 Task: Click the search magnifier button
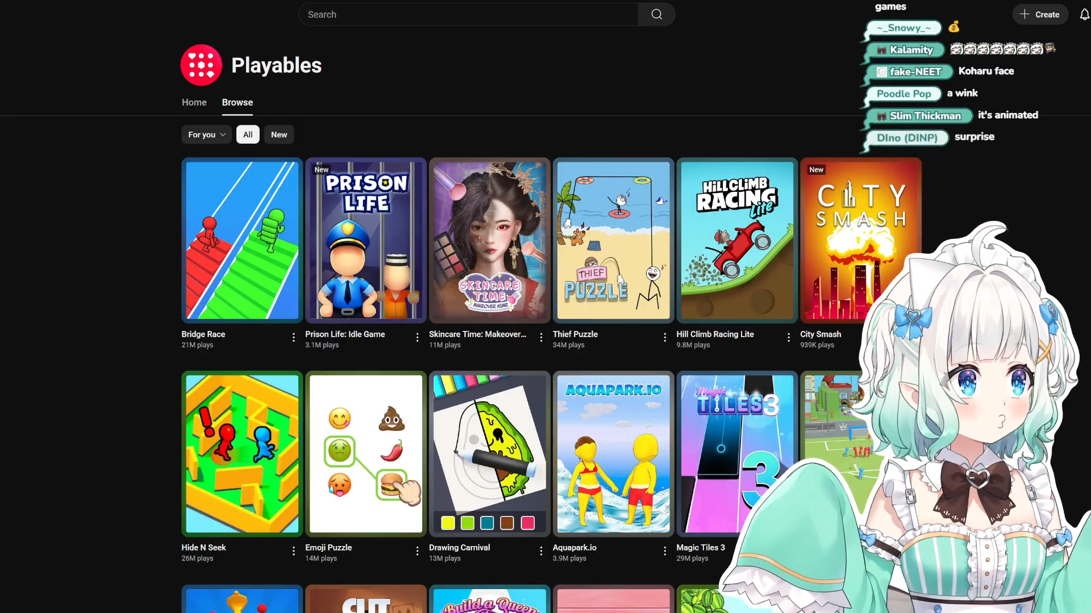coord(656,14)
